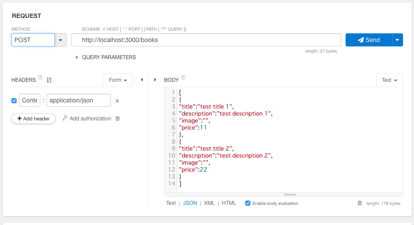
Task: Delete all headers using the trash icon
Action: [118, 119]
